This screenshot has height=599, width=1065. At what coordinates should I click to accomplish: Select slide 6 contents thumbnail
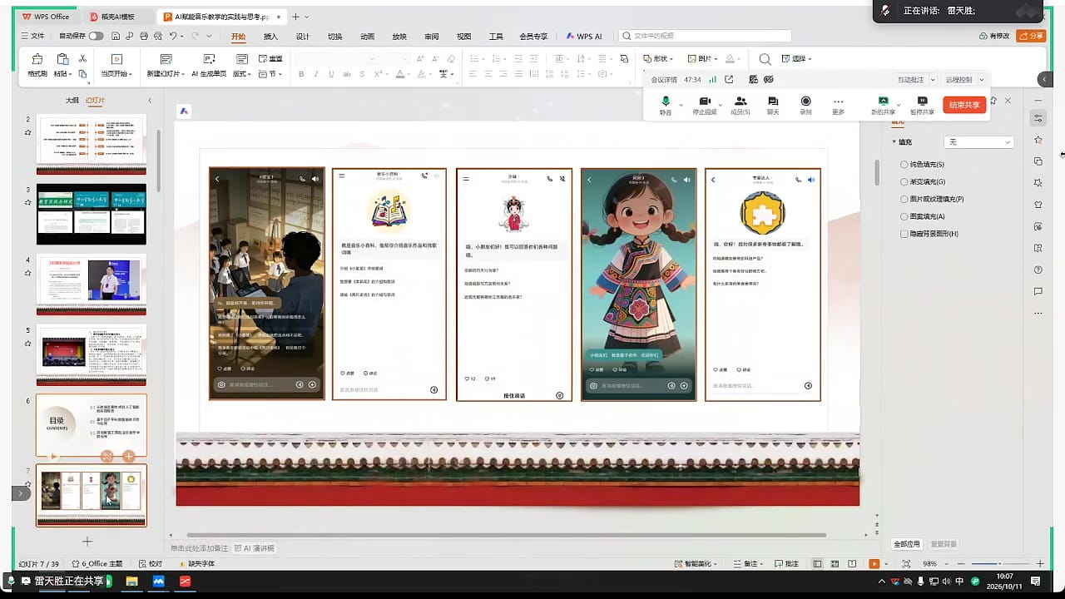[x=91, y=424]
